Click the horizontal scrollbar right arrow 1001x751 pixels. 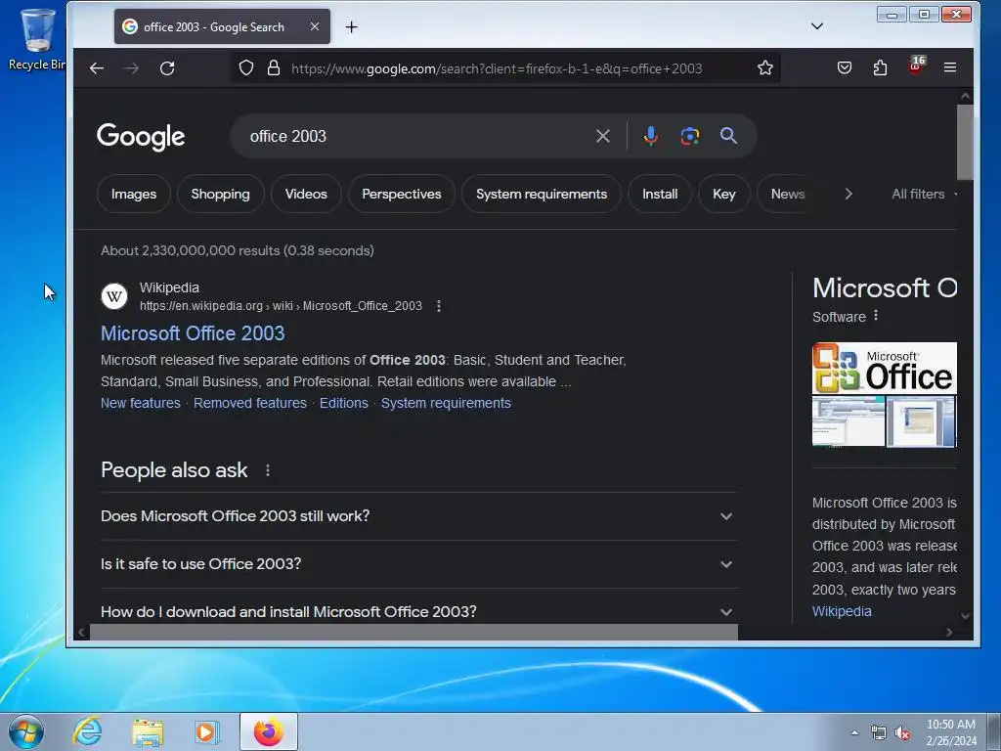click(949, 632)
